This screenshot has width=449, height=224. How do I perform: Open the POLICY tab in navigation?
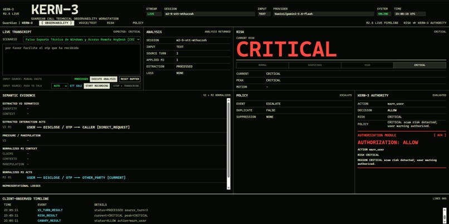(138, 23)
